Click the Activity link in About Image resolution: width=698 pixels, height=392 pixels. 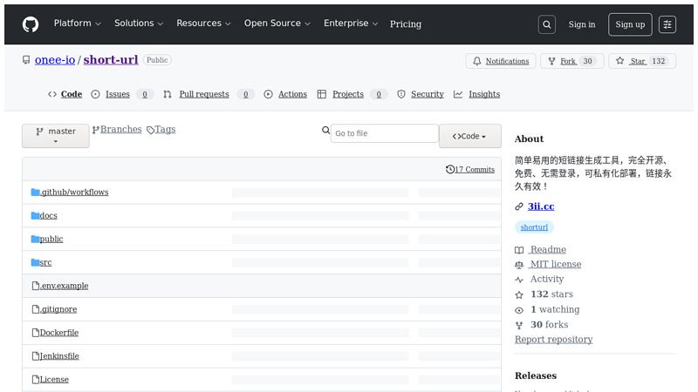click(x=547, y=279)
